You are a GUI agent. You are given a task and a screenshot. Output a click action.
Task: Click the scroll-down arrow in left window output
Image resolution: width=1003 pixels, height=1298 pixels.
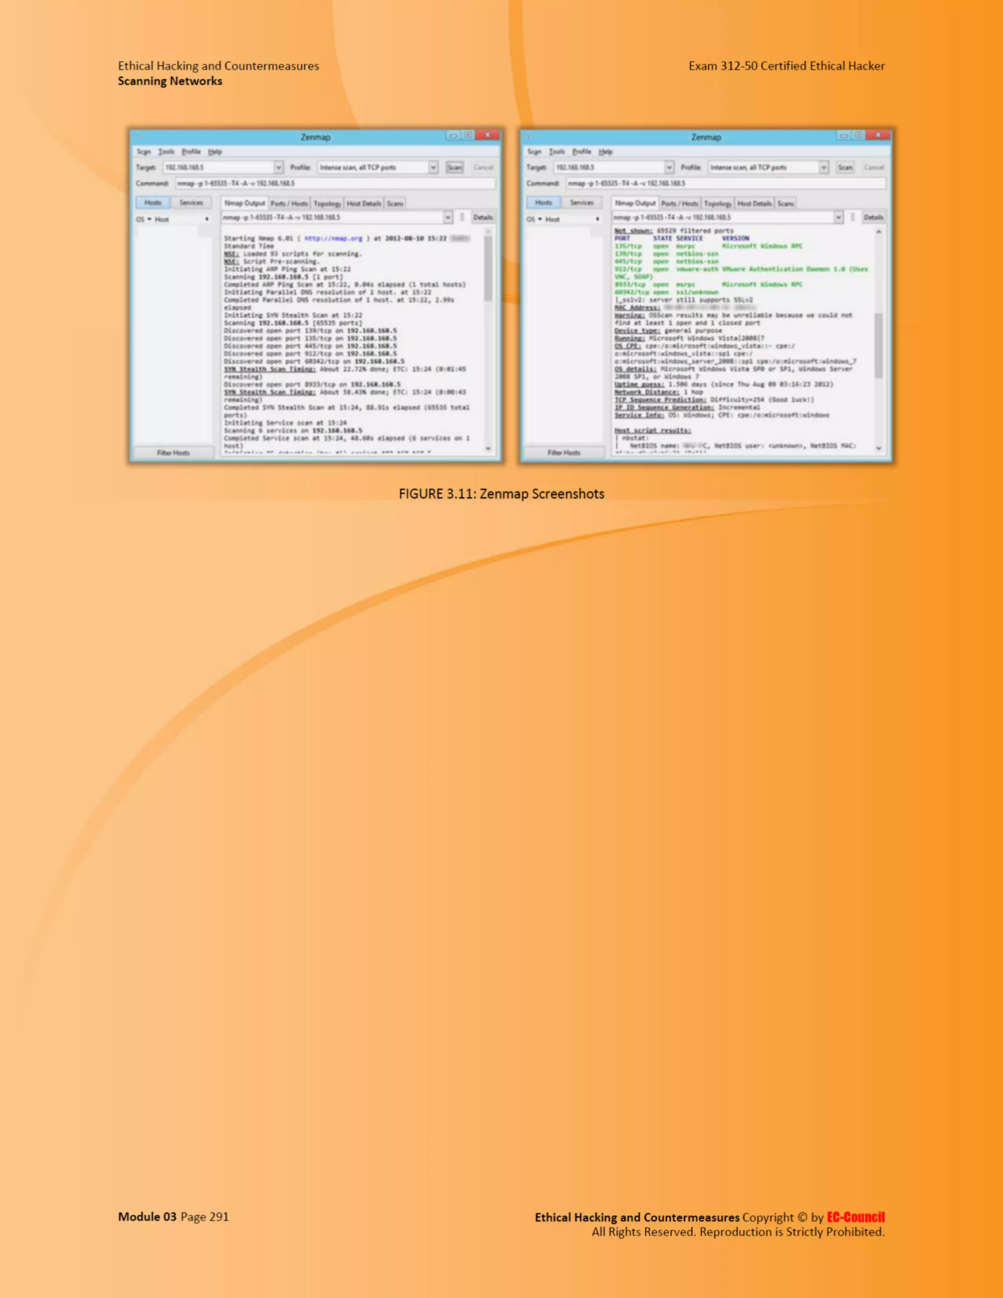click(488, 449)
